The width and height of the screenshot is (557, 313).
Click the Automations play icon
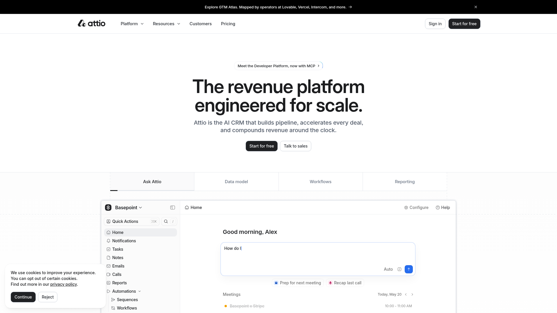(x=108, y=291)
